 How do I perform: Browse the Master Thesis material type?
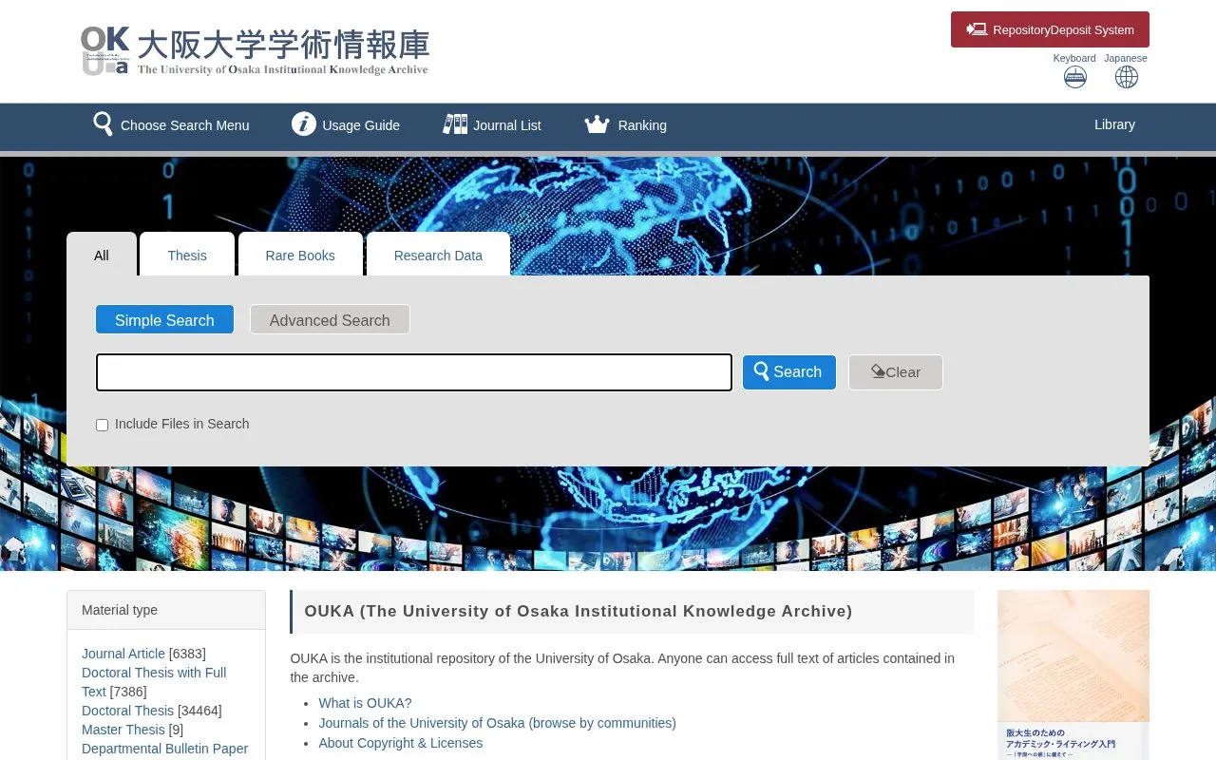point(123,730)
